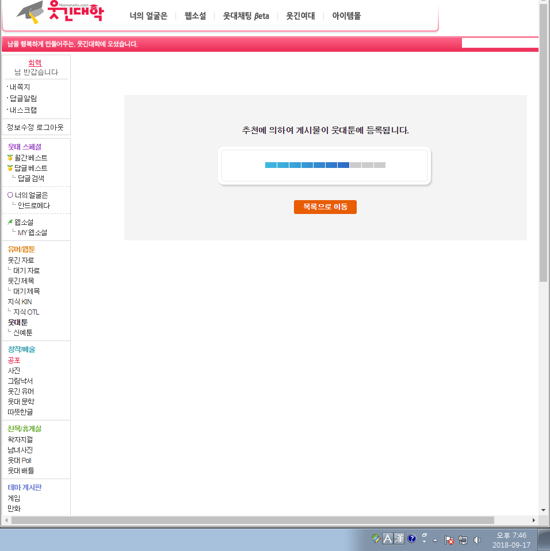550x551 pixels.
Task: Click the medal icon next to 월간베스트
Action: (x=10, y=158)
